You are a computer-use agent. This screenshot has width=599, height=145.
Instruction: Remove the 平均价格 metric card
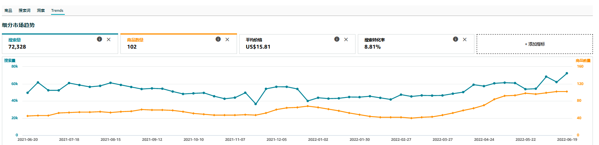pos(346,39)
